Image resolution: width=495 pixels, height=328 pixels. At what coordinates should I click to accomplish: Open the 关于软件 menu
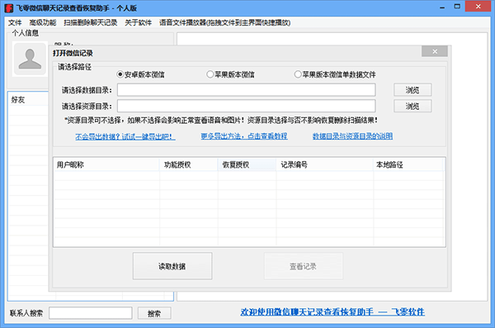pyautogui.click(x=138, y=23)
